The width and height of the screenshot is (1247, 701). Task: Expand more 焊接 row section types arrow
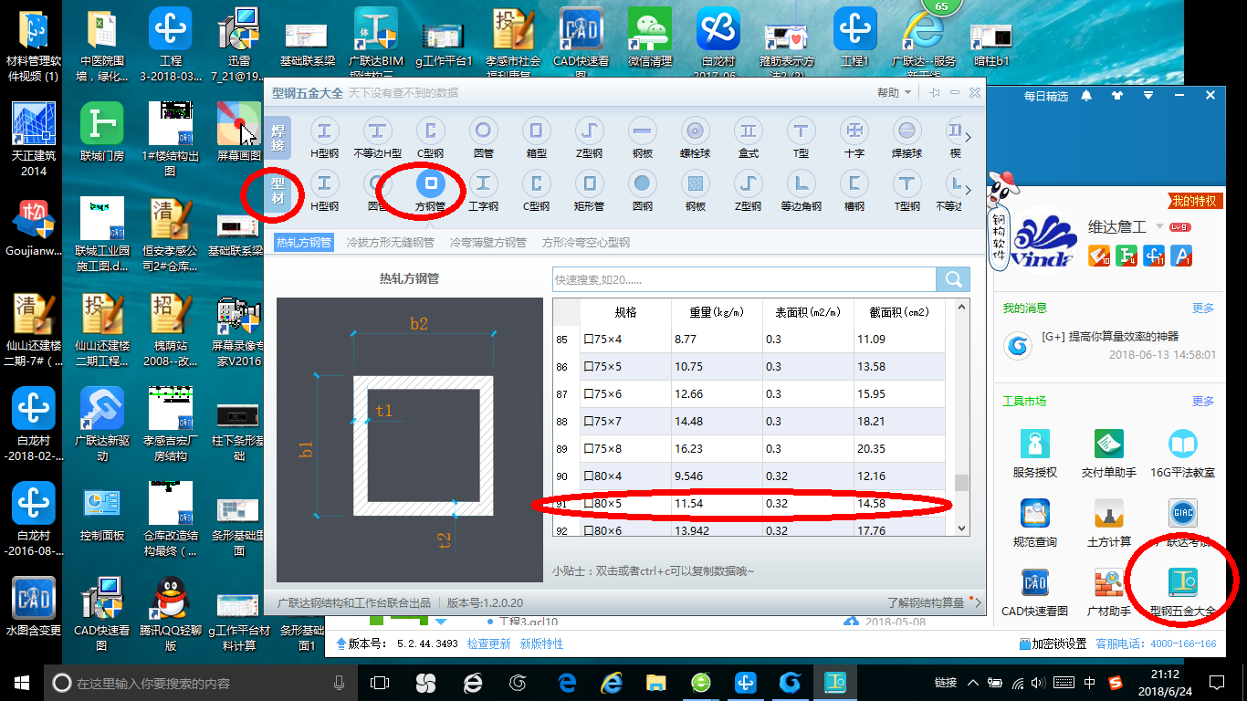969,138
